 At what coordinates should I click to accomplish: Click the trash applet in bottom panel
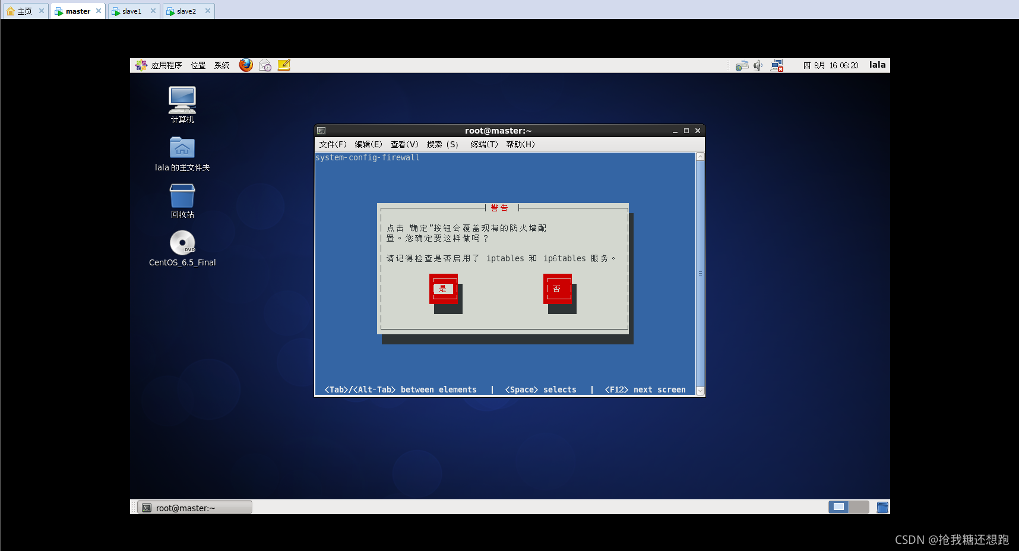pyautogui.click(x=882, y=507)
